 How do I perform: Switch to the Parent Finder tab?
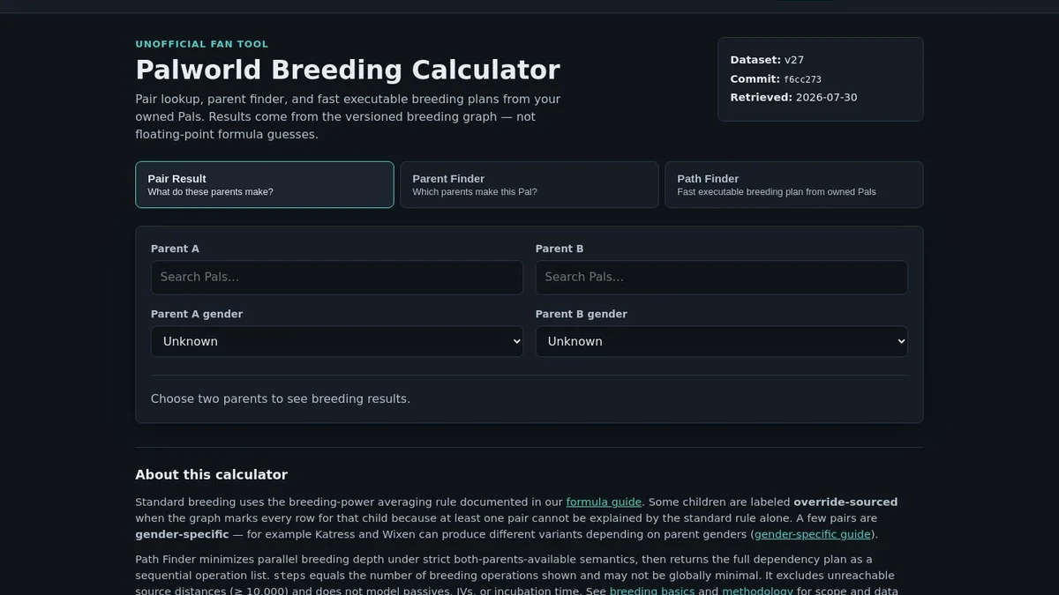(x=529, y=184)
